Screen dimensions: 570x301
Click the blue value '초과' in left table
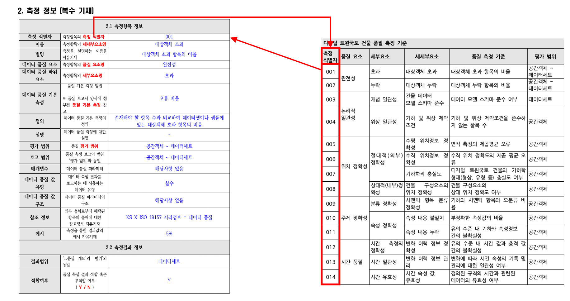pos(169,76)
